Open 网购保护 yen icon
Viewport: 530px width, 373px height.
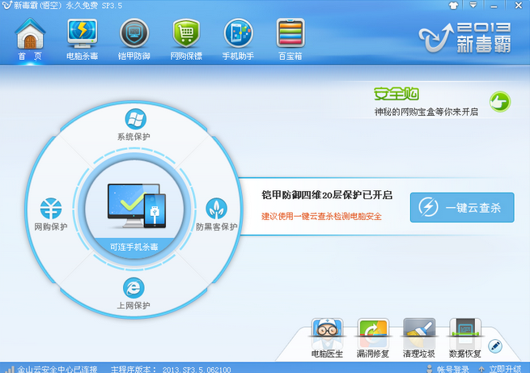[51, 209]
